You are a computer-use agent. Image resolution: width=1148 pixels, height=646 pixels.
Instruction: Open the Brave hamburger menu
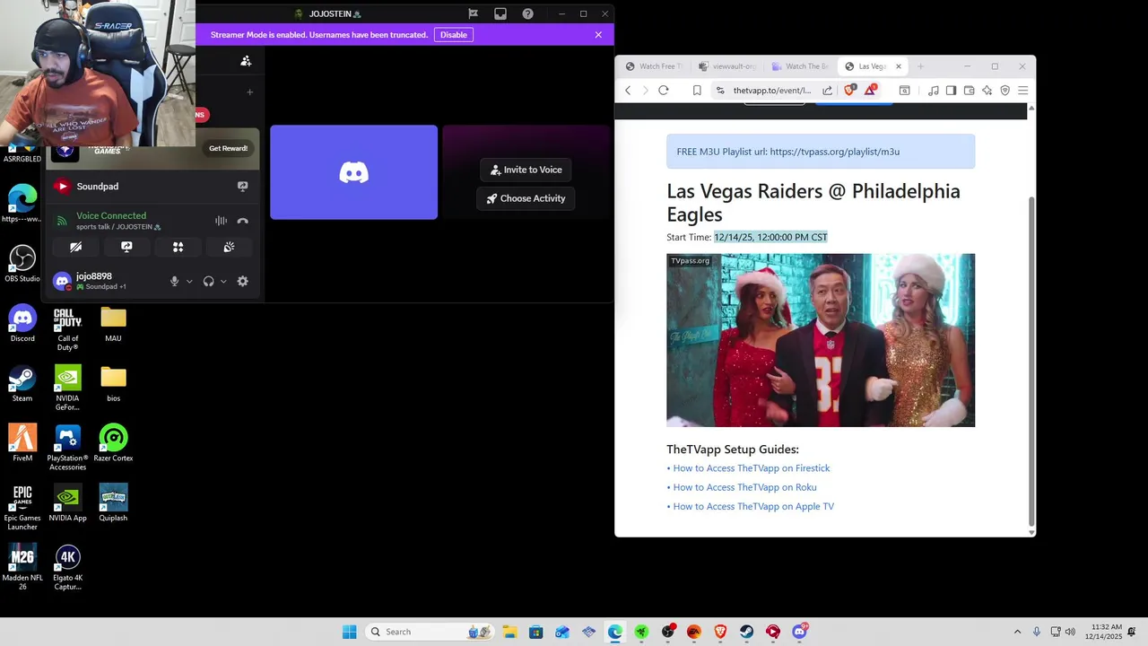[1022, 91]
